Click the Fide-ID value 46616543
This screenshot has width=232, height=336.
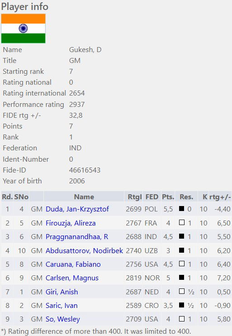point(85,170)
